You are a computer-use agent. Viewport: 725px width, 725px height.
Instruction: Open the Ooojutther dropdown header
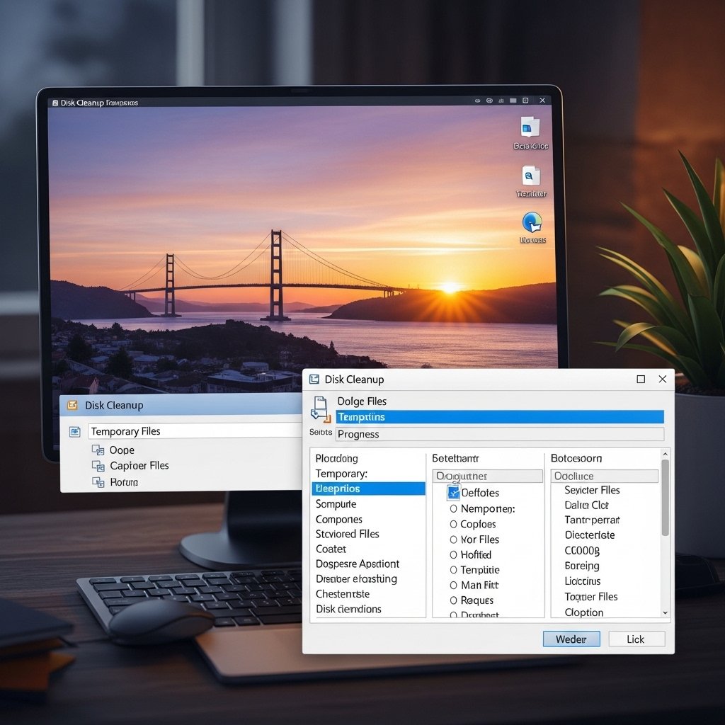pos(487,476)
